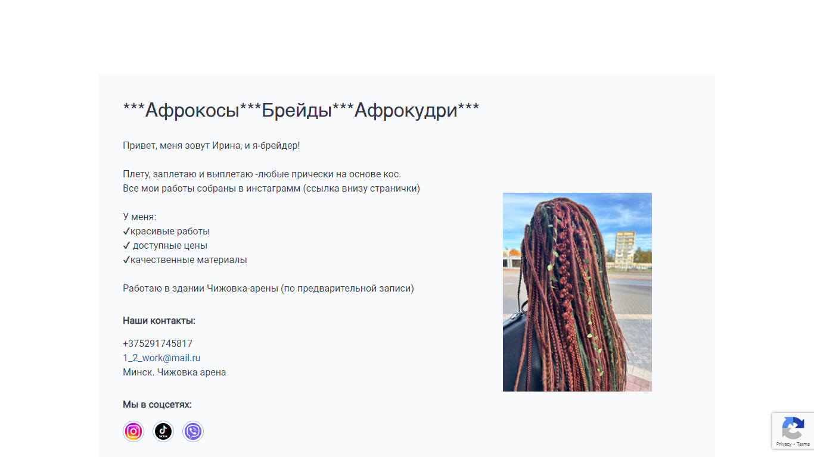Image resolution: width=814 pixels, height=457 pixels.
Task: Click the greeting line 'Привет, меня зовут Ирина'
Action: point(212,145)
